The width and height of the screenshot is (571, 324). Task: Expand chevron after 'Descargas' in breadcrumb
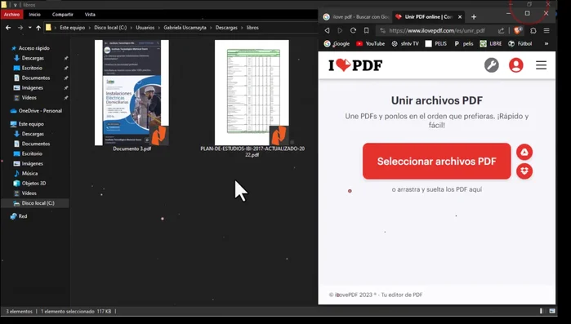[242, 28]
